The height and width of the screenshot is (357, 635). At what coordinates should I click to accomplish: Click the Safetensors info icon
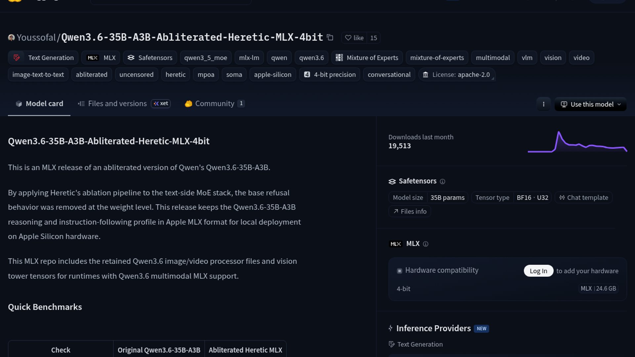coord(443,181)
